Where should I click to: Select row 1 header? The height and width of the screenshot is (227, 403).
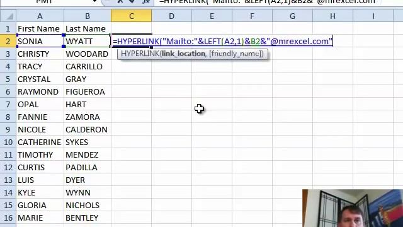point(8,28)
